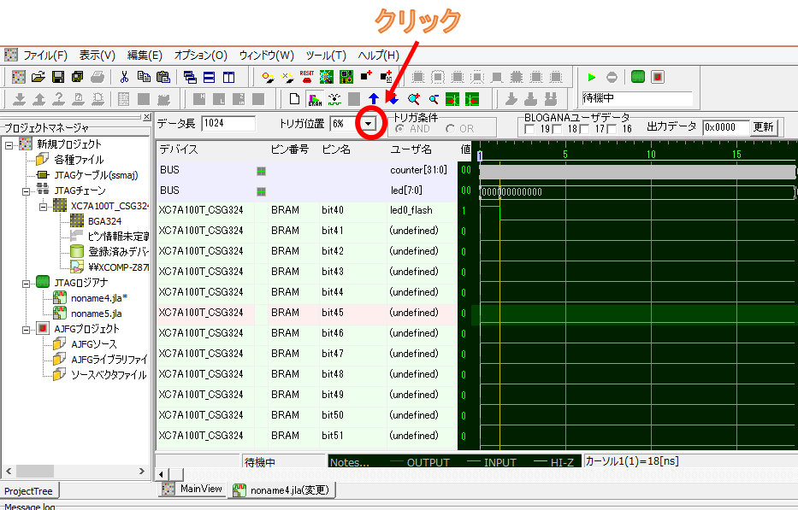Select noname5.jla in the project tree
The image size is (798, 510).
(98, 314)
